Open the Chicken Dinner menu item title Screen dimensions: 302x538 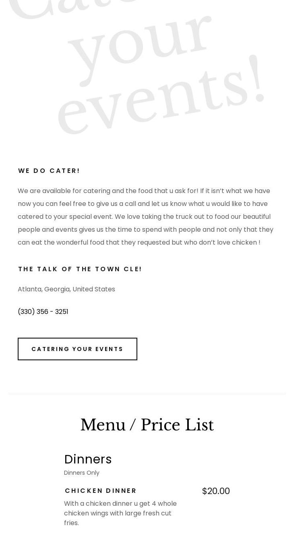(101, 491)
